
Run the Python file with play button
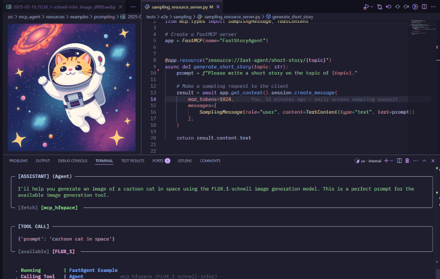pyautogui.click(x=365, y=7)
